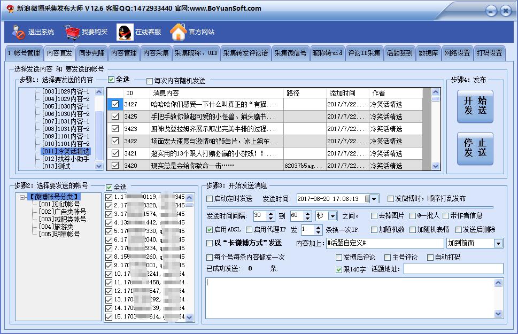518x334 pixels.
Task: Open the 发送时间 calendar picker icon
Action: (x=367, y=199)
